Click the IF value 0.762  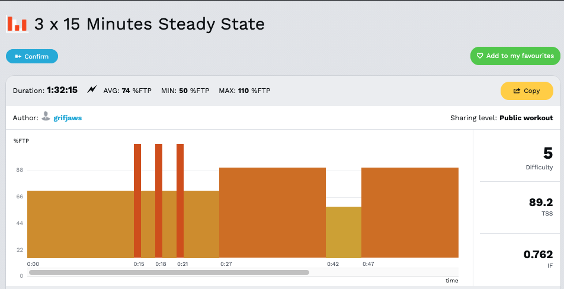click(538, 255)
